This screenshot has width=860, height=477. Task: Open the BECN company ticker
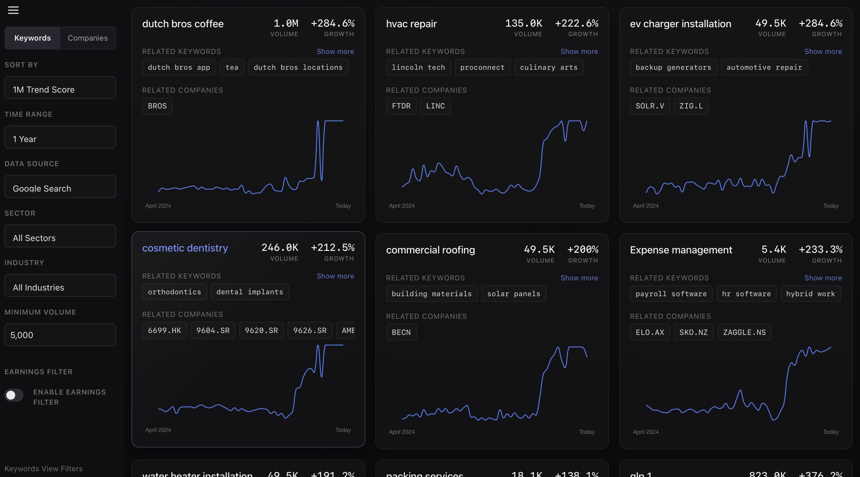click(401, 333)
